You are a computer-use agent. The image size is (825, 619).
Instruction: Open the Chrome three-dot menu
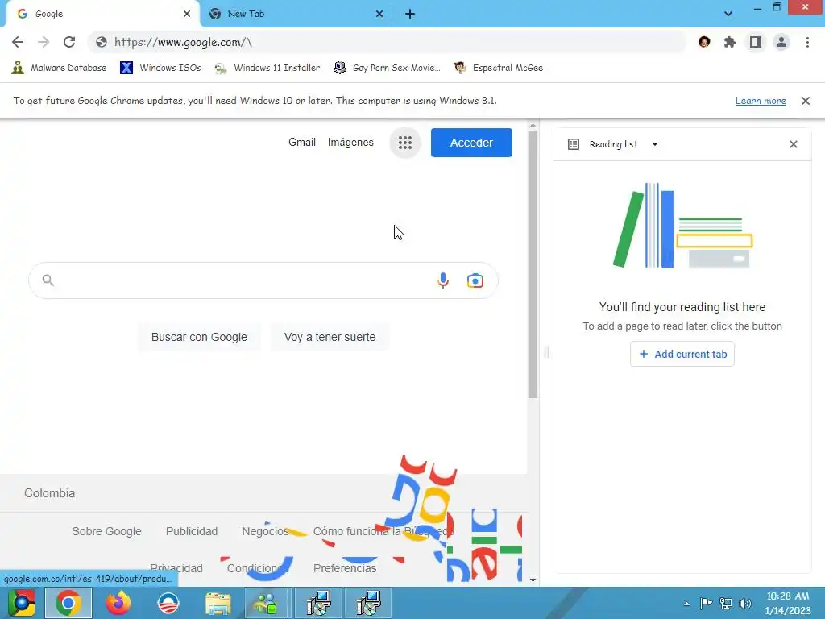tap(807, 42)
